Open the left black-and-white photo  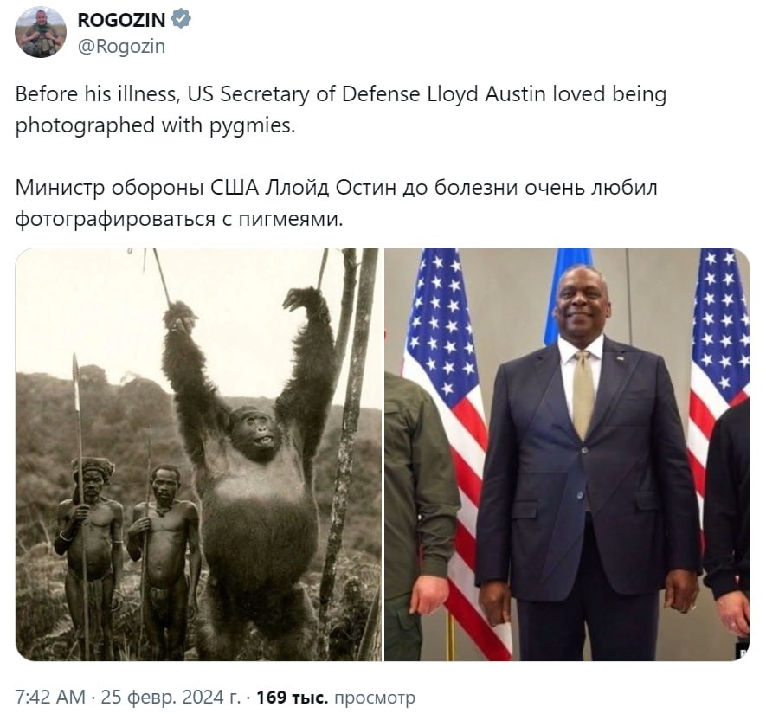coord(198,454)
